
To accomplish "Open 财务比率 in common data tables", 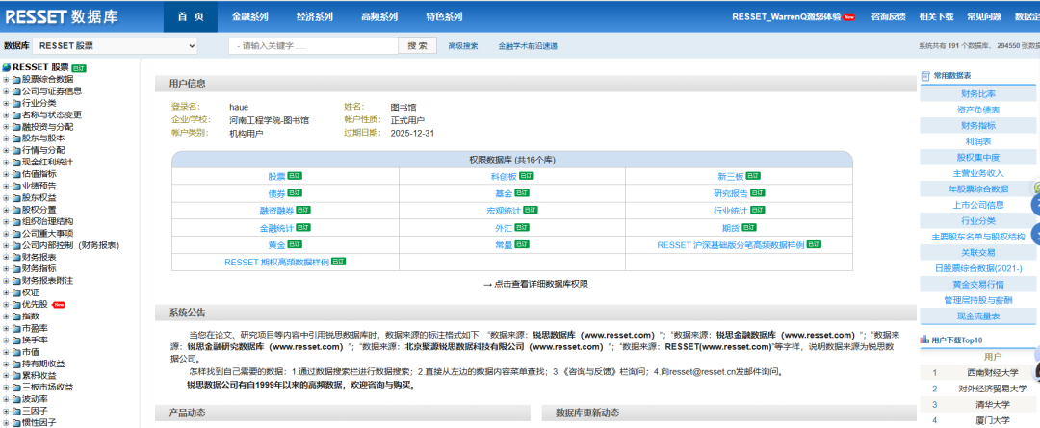I will 977,94.
